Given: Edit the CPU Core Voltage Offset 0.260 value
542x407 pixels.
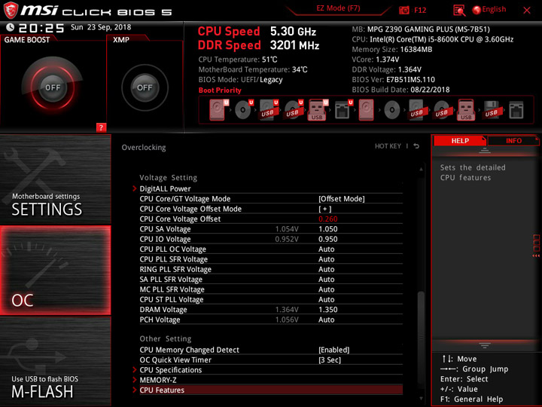Looking at the screenshot, I should [x=327, y=219].
